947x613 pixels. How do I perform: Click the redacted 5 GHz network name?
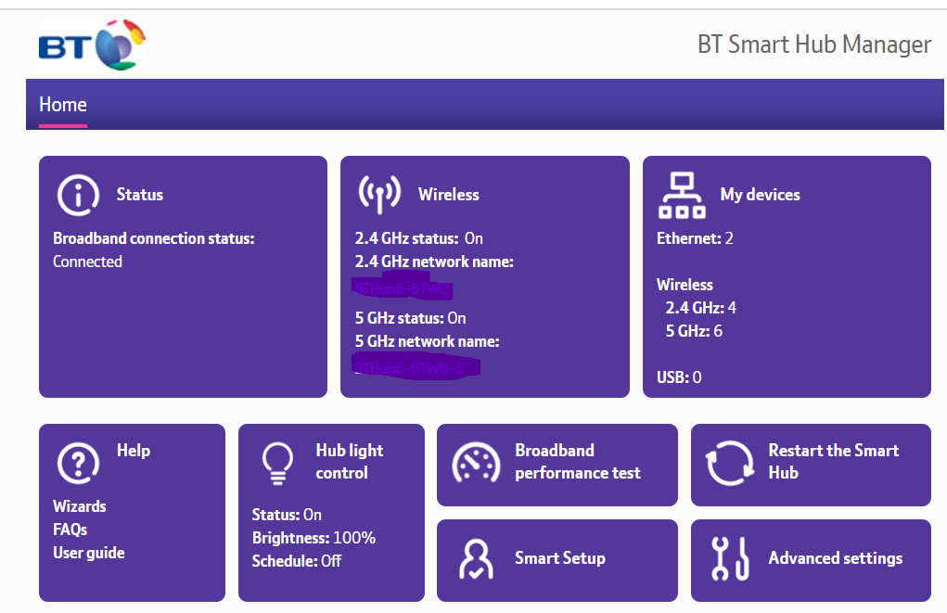[x=416, y=367]
